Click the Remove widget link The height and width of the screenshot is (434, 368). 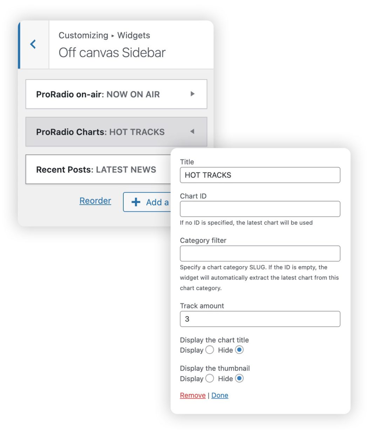(193, 395)
